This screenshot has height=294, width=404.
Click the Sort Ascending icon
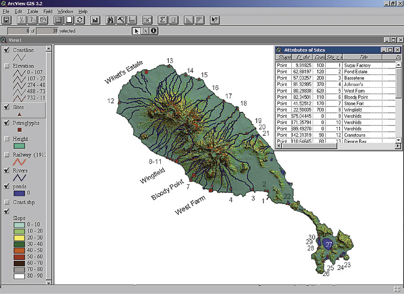[189, 20]
